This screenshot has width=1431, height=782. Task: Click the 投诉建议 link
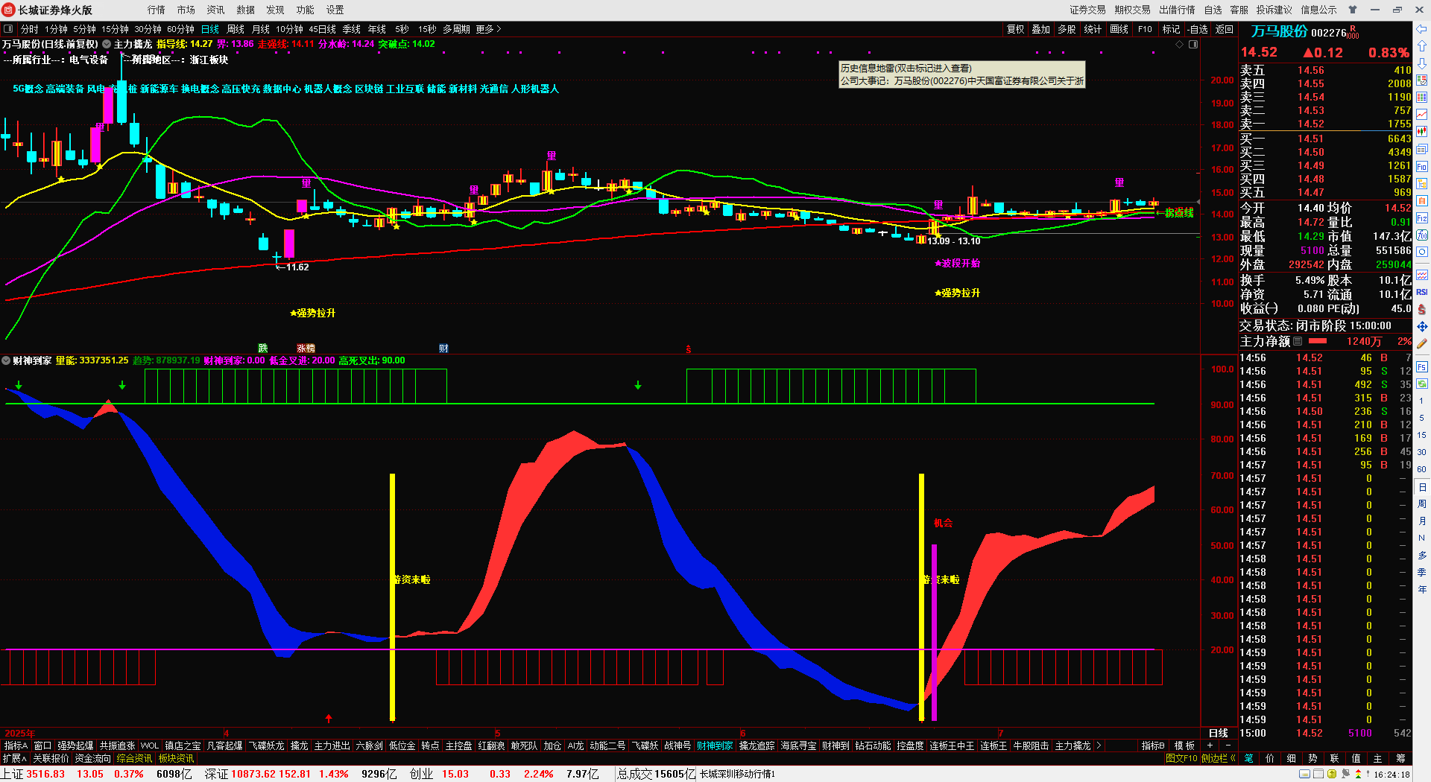pyautogui.click(x=1274, y=10)
